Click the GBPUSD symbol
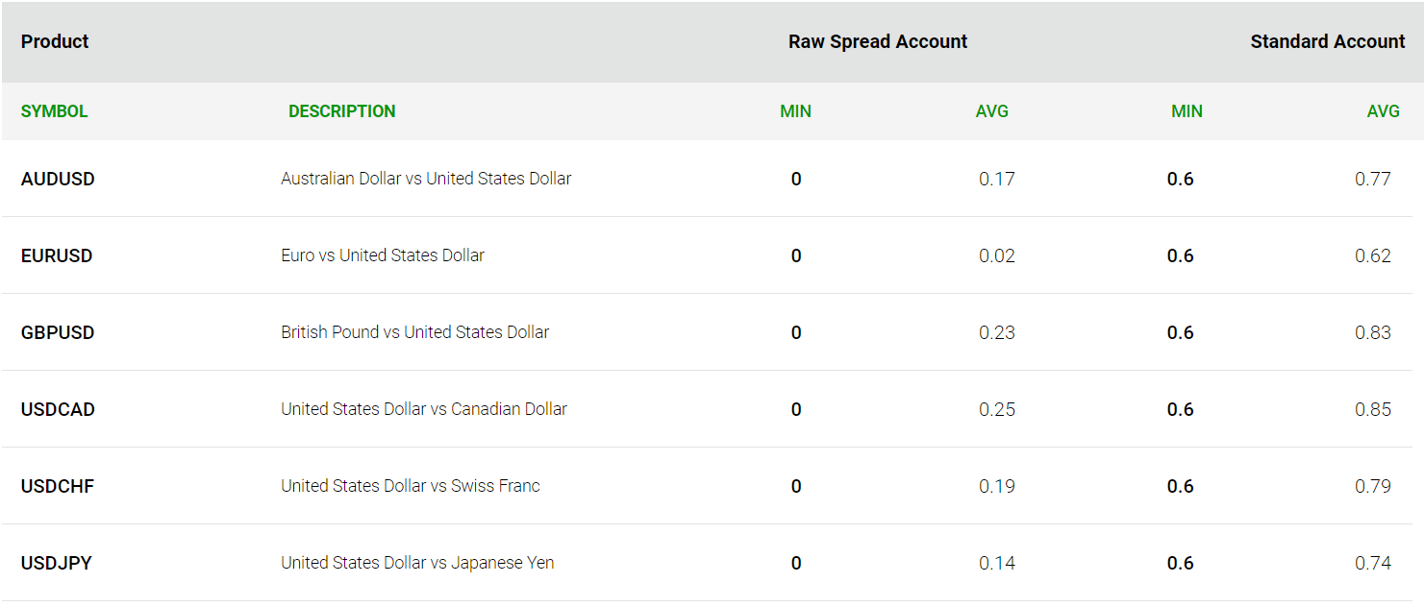The width and height of the screenshot is (1425, 607). pos(58,332)
